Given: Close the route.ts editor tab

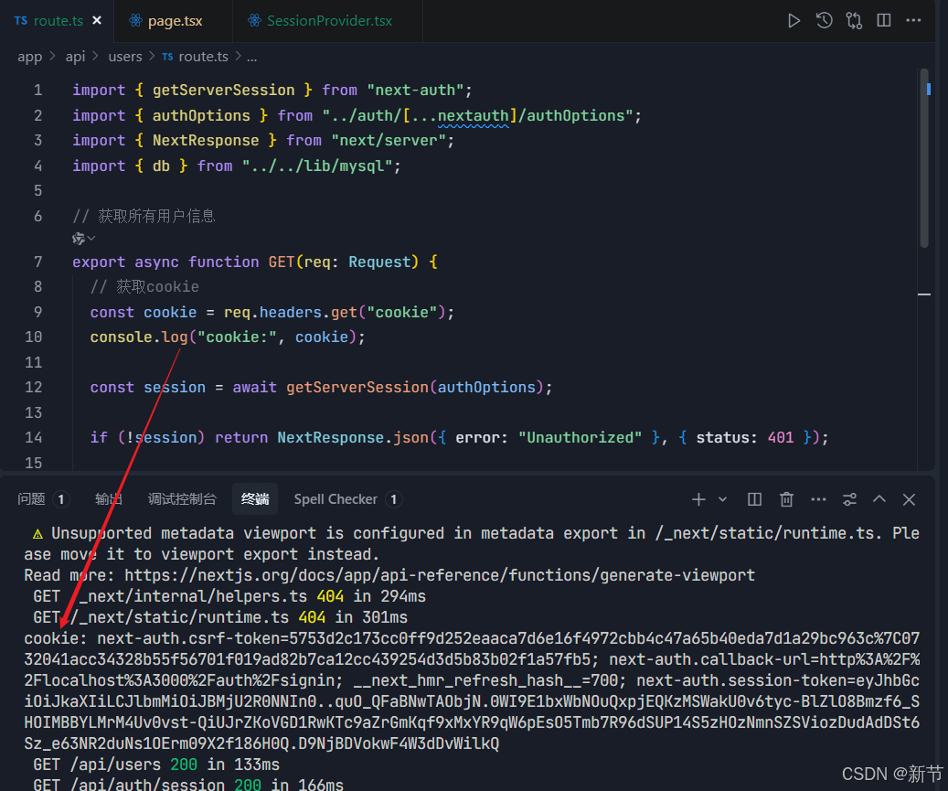Looking at the screenshot, I should pyautogui.click(x=97, y=20).
